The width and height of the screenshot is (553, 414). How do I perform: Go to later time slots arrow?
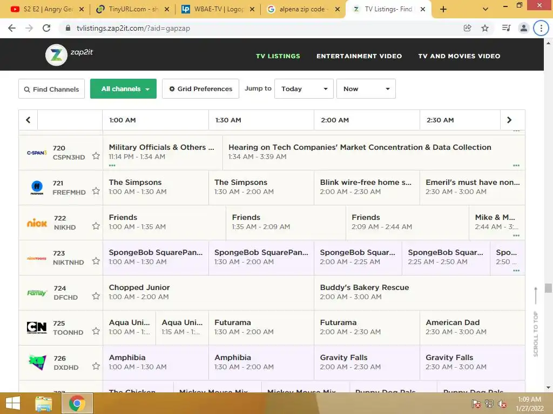509,120
